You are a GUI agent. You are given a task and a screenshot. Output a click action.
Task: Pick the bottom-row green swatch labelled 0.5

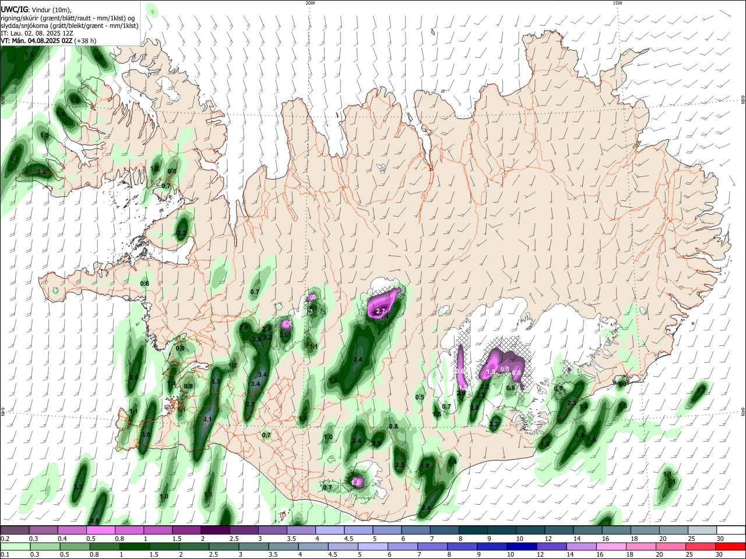pyautogui.click(x=75, y=546)
